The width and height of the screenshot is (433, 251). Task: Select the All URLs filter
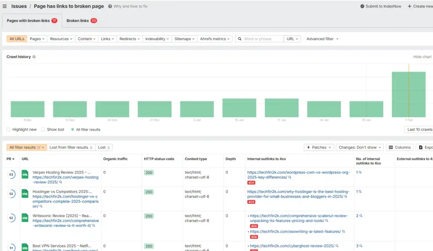17,39
